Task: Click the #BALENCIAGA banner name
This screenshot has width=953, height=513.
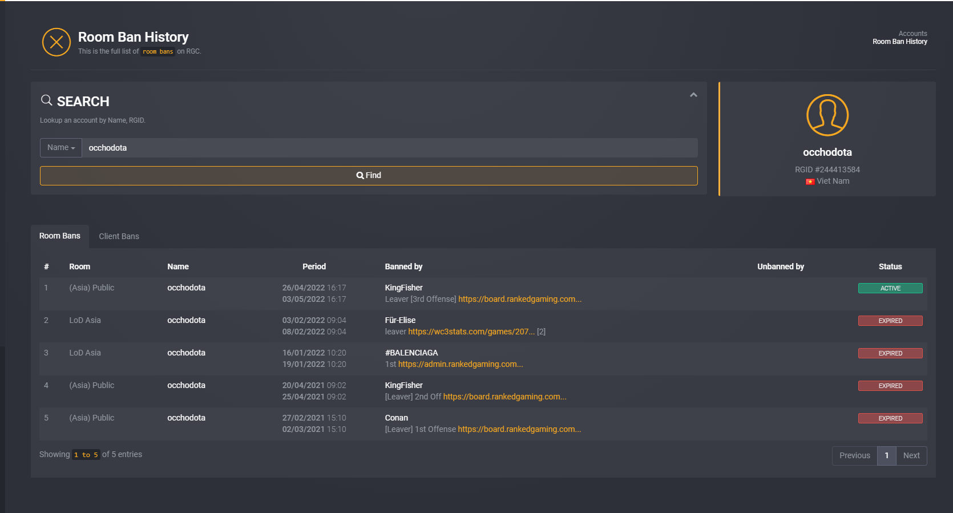Action: (x=411, y=353)
